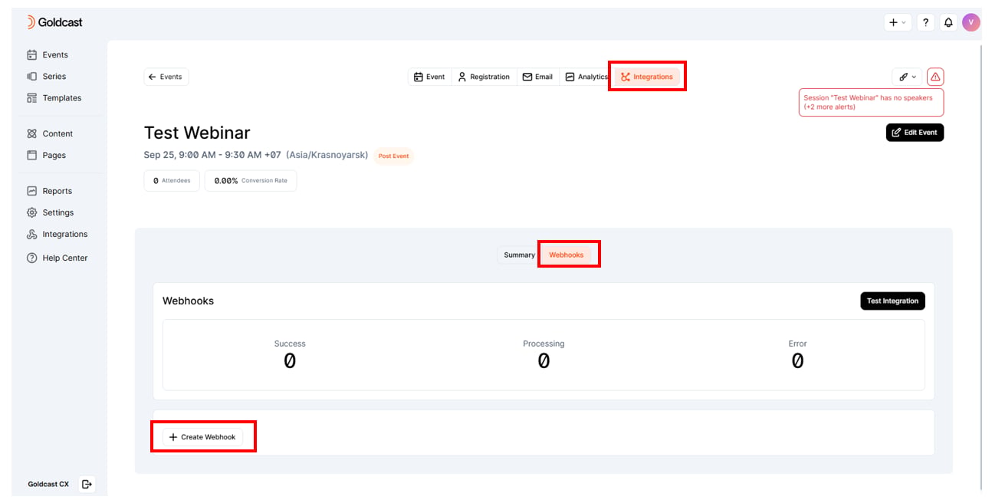Click the Goldcast CX workspace label
992x500 pixels.
point(48,484)
